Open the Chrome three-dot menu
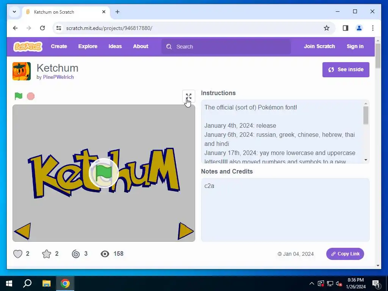 click(373, 28)
